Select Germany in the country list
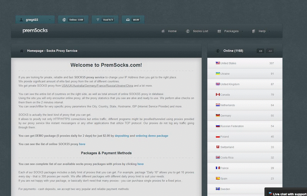307x196 pixels. (x=245, y=116)
